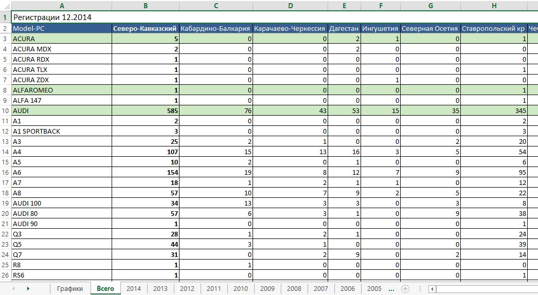Select the Q7 model cell
Image resolution: width=538 pixels, height=295 pixels.
[x=62, y=255]
